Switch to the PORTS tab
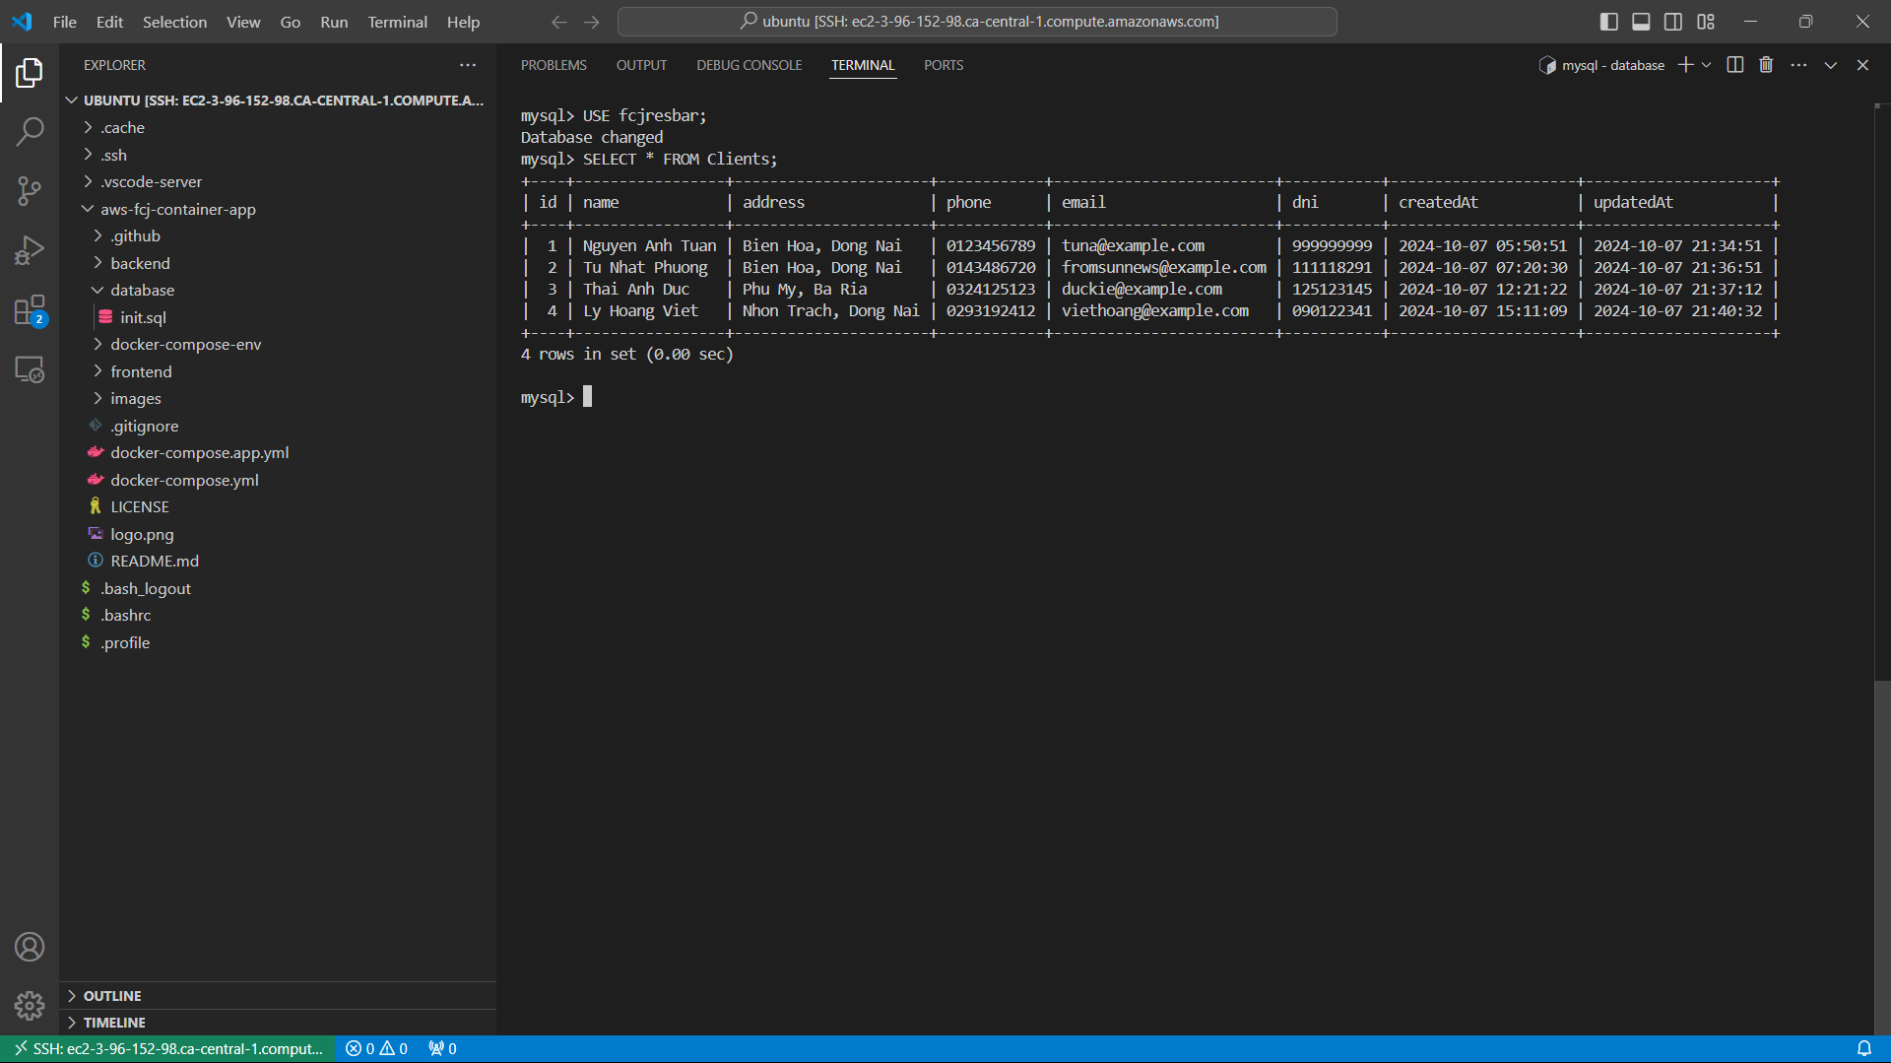Screen dimensions: 1891x1063 point(944,65)
